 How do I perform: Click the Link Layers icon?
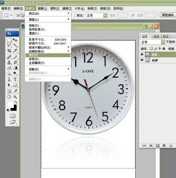144,146
